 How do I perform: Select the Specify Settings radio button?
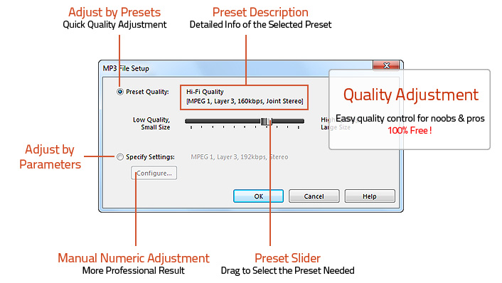pyautogui.click(x=120, y=157)
